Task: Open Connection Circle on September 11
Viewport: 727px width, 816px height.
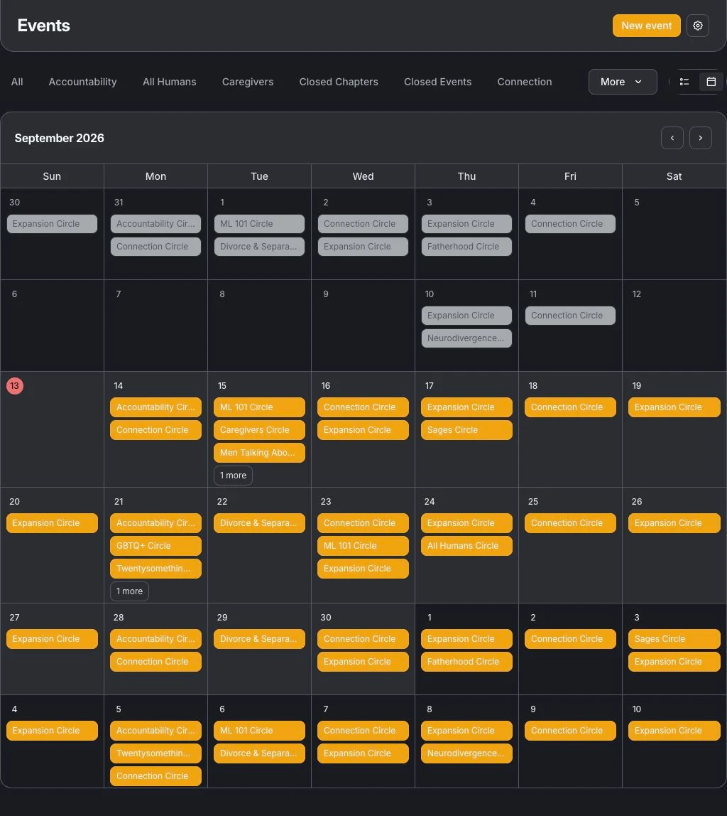Action: point(570,316)
